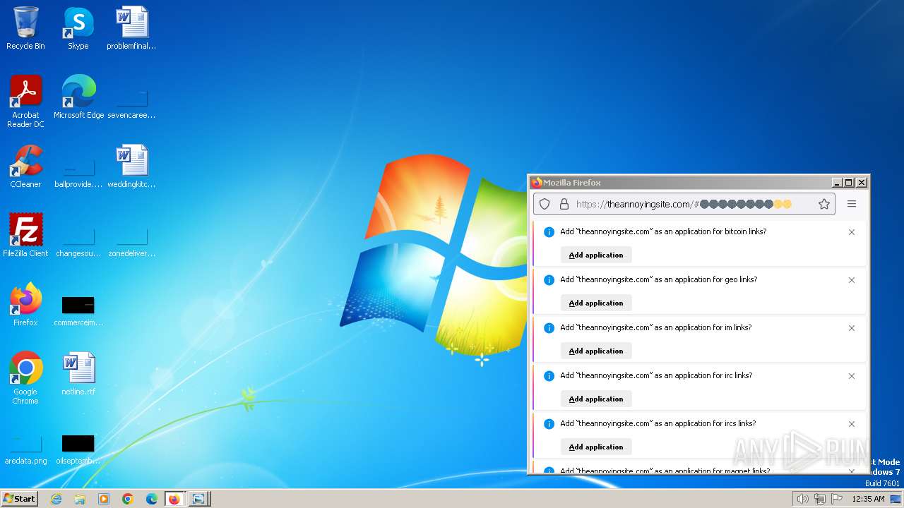Open CCleaner desktop shortcut
This screenshot has height=508, width=904.
tap(25, 167)
